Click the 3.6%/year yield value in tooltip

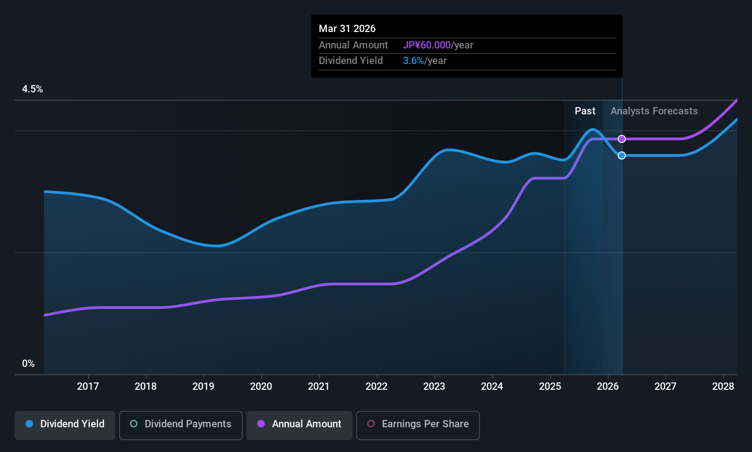[425, 61]
